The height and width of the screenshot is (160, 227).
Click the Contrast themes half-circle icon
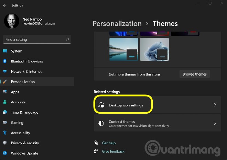tap(101, 123)
